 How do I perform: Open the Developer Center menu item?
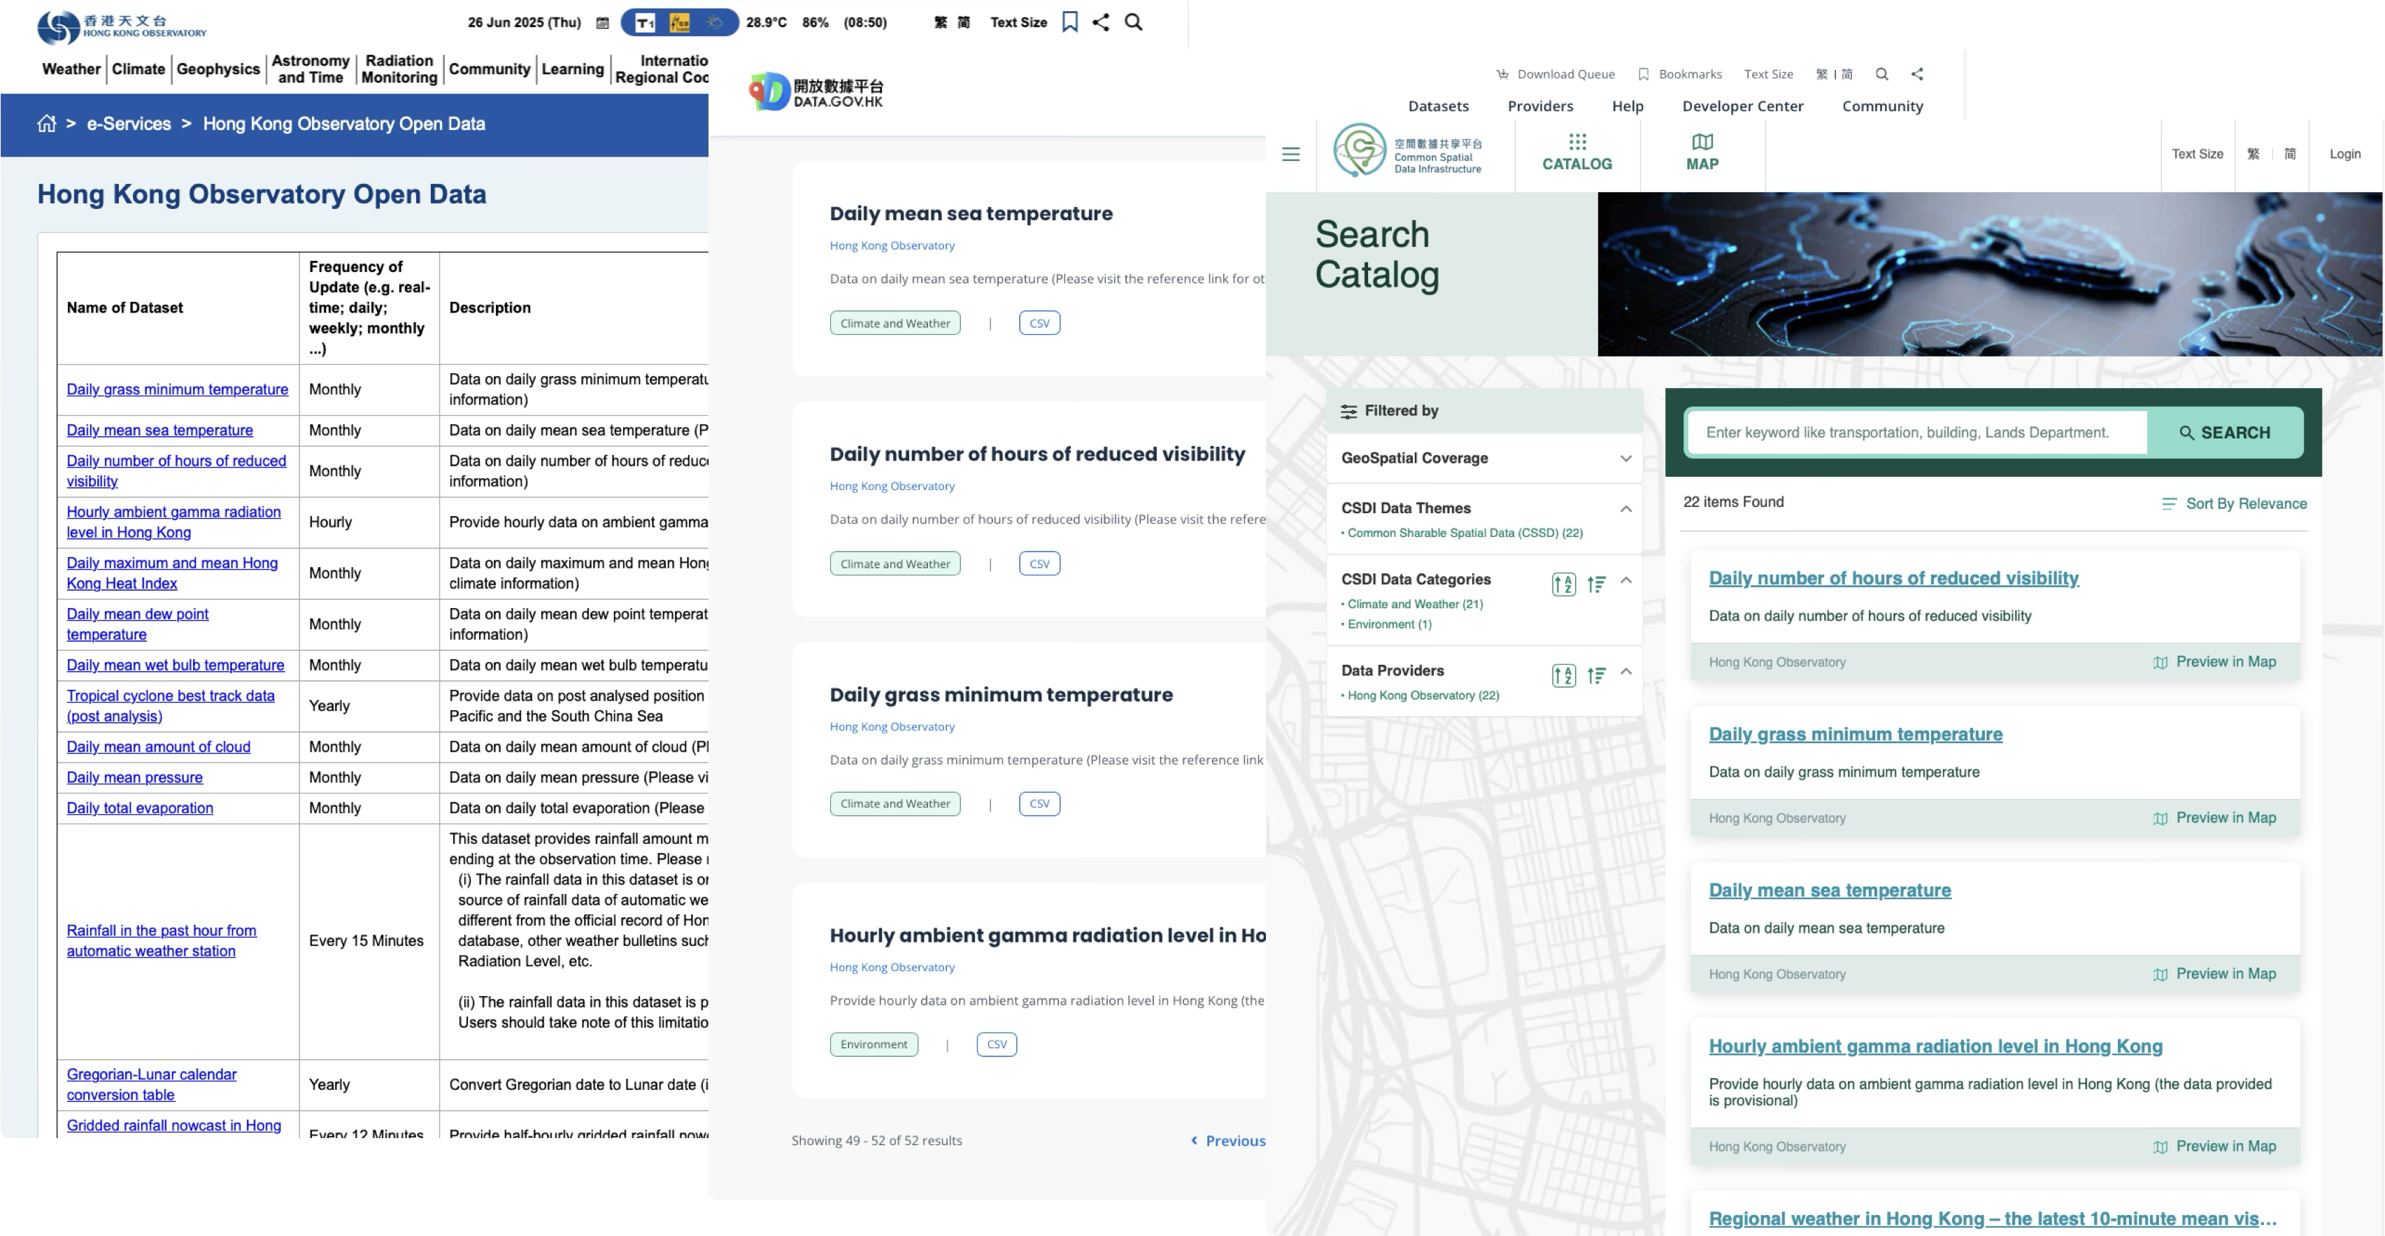[x=1742, y=106]
